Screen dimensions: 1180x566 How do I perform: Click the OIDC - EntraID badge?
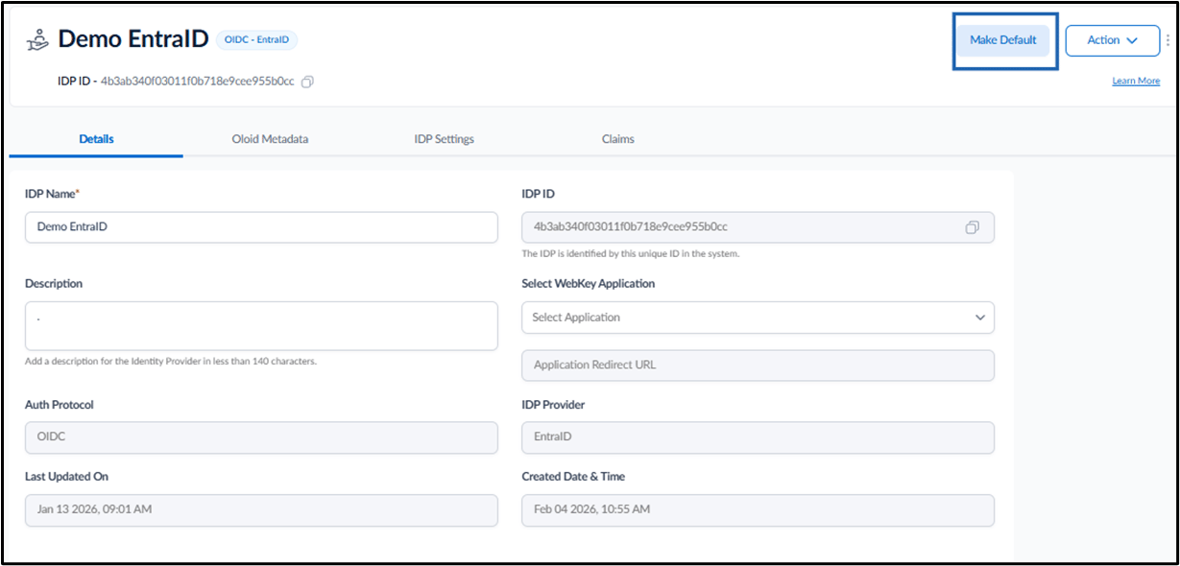(257, 39)
